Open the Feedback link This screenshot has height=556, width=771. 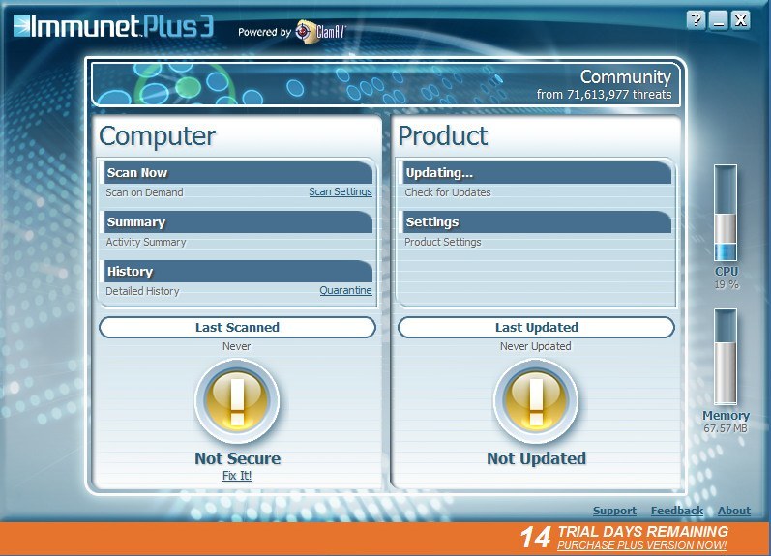click(x=677, y=511)
